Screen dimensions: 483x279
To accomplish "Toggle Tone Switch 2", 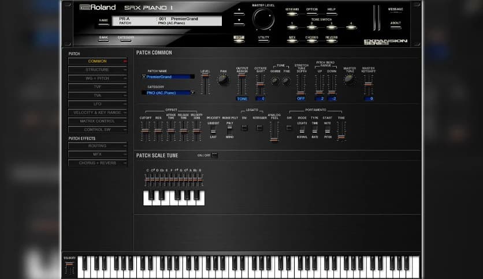I will point(312,27).
